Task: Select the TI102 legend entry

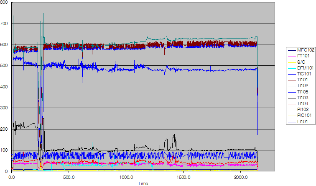Action: click(x=298, y=86)
